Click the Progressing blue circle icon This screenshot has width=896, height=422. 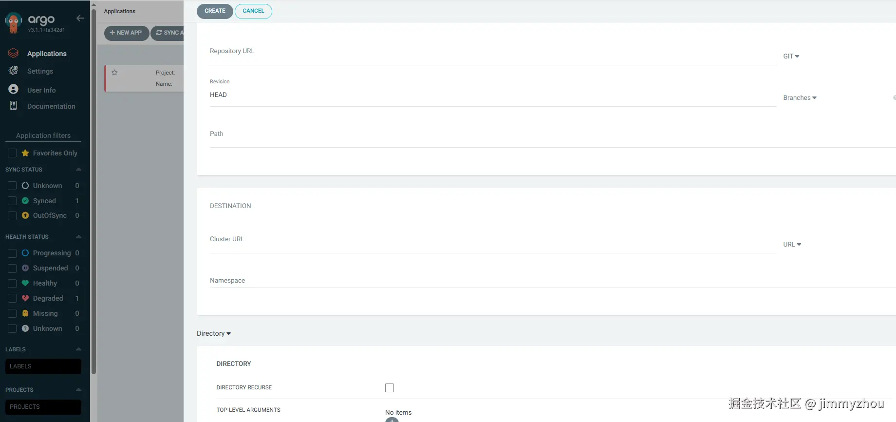point(25,253)
